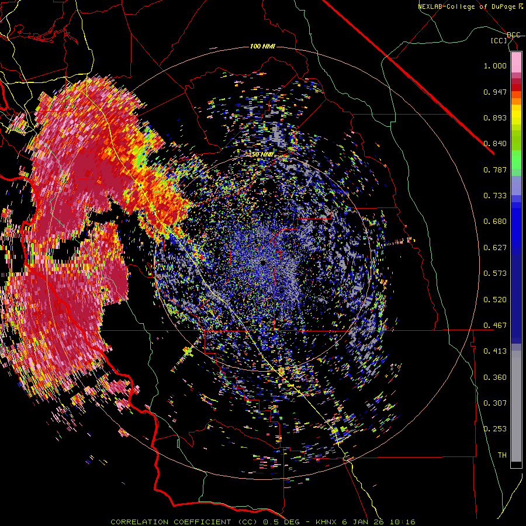Click the 0.467 scale value

pos(495,326)
